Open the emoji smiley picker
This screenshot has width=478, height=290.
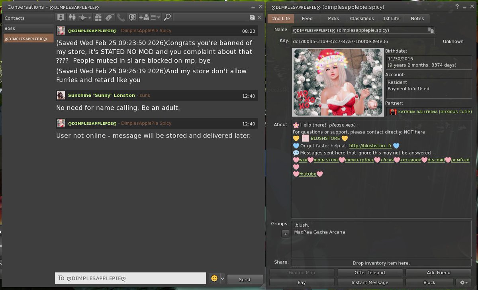[x=214, y=278]
